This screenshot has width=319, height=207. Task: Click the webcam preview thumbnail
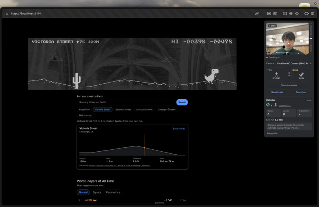[287, 39]
